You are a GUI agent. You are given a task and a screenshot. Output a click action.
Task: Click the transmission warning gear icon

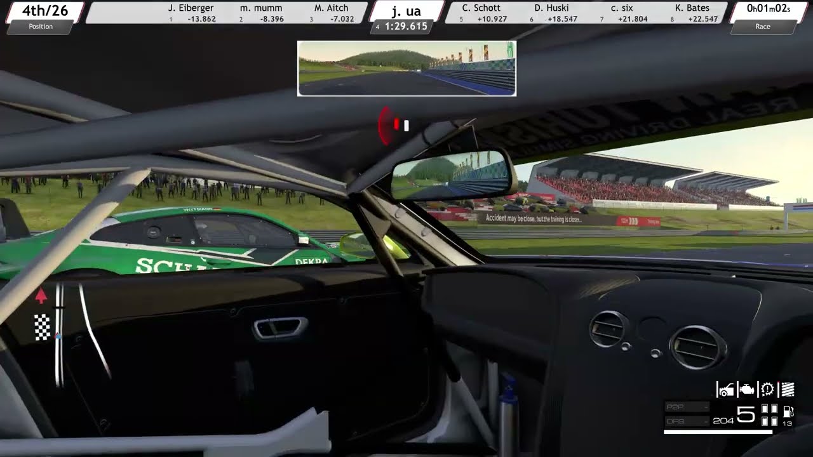click(x=768, y=389)
